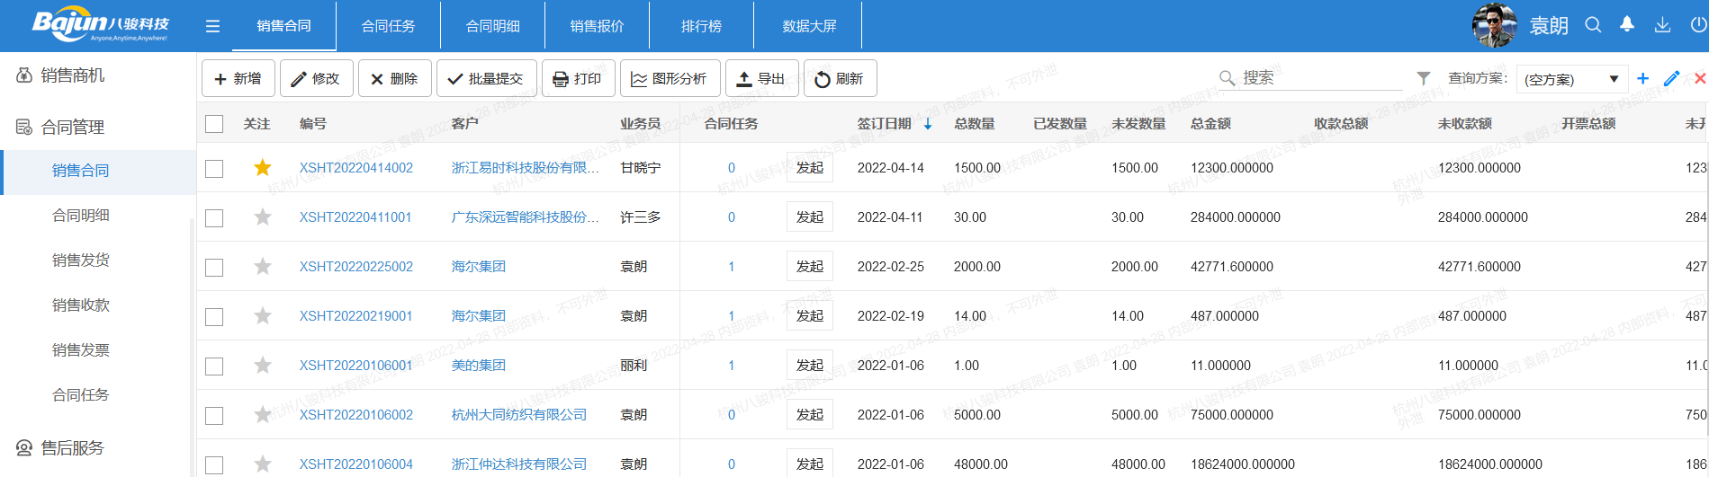Image resolution: width=1709 pixels, height=477 pixels.
Task: Click the power logout icon
Action: [x=1698, y=25]
